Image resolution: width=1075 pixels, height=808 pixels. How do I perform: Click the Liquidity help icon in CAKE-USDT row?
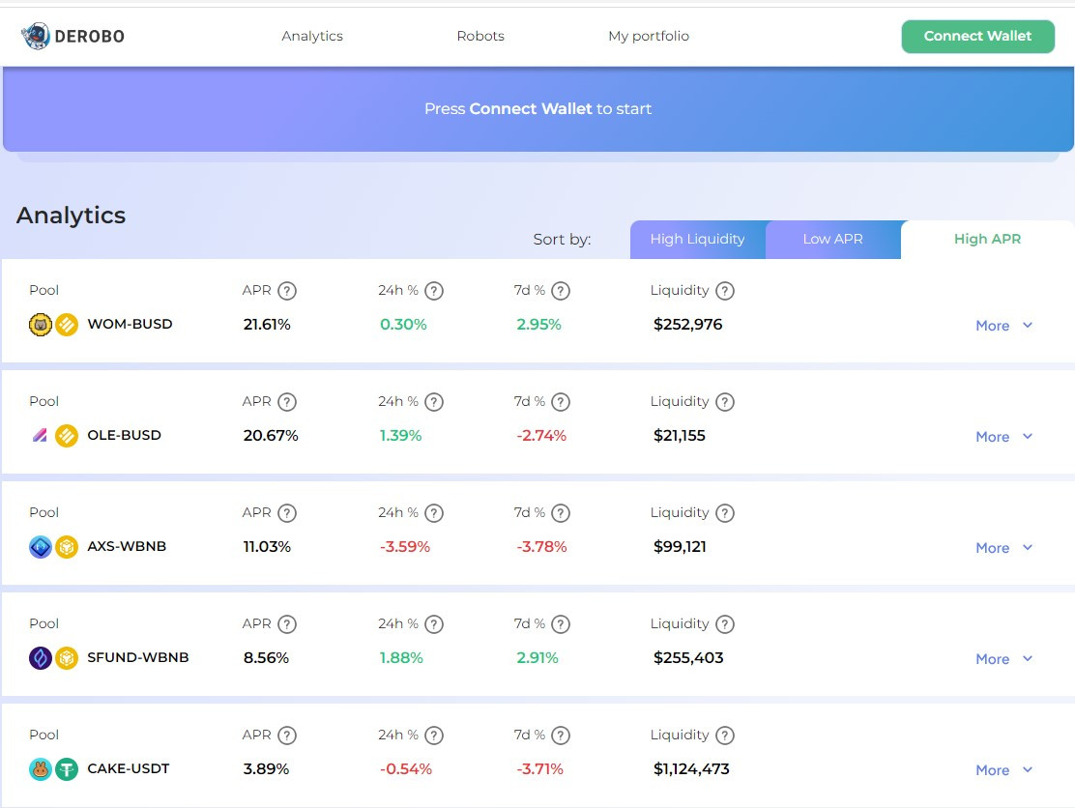725,736
